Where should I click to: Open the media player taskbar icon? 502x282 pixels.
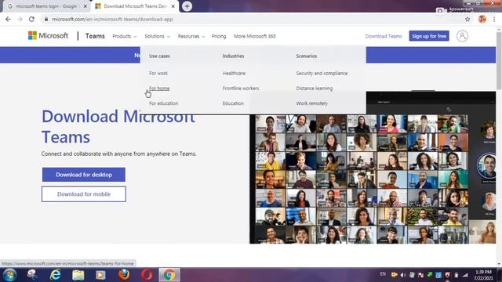click(100, 275)
